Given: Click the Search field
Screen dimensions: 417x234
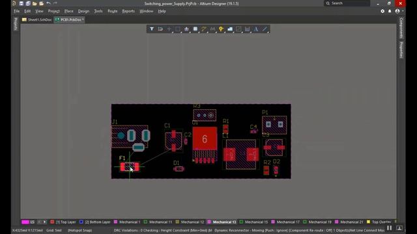Looking at the screenshot, I should tap(347, 3).
